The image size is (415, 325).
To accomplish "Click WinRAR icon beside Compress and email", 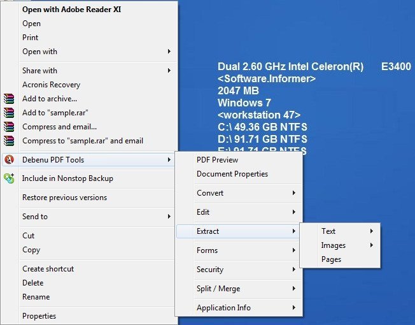I will (x=9, y=127).
